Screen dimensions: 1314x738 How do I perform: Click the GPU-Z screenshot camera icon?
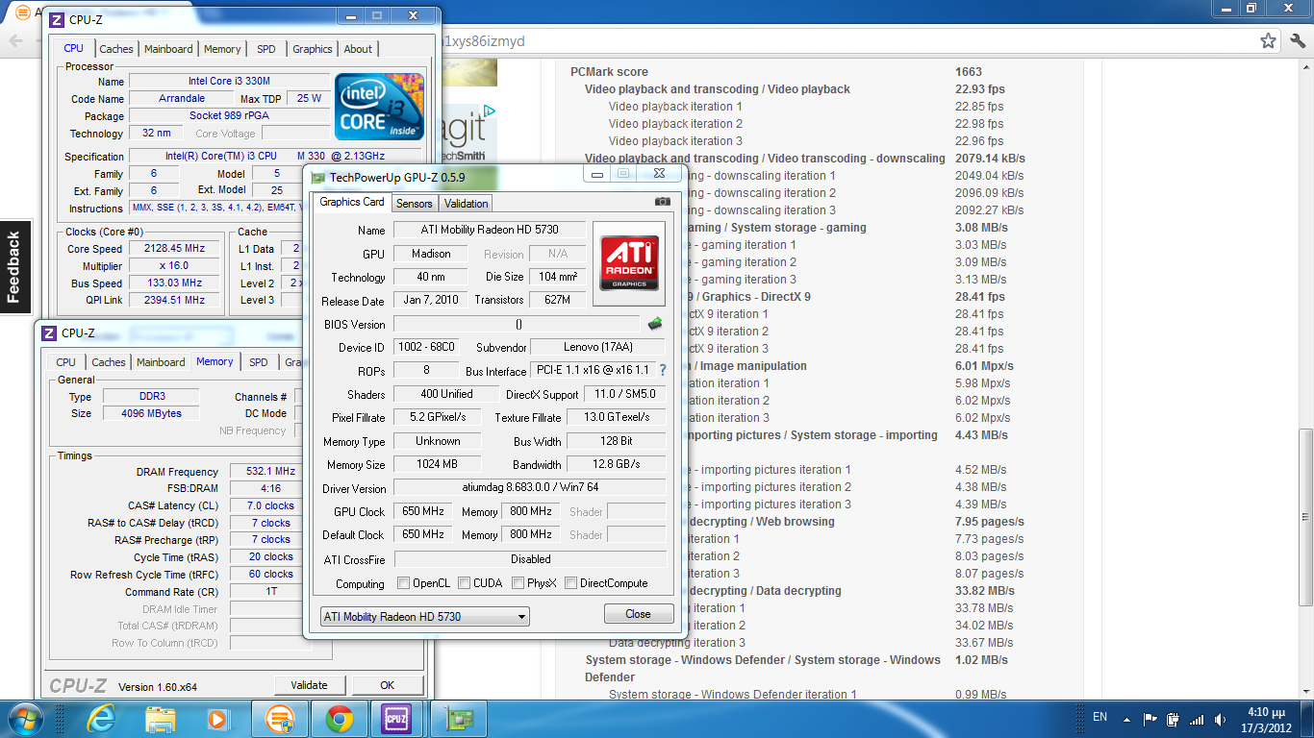pos(663,202)
